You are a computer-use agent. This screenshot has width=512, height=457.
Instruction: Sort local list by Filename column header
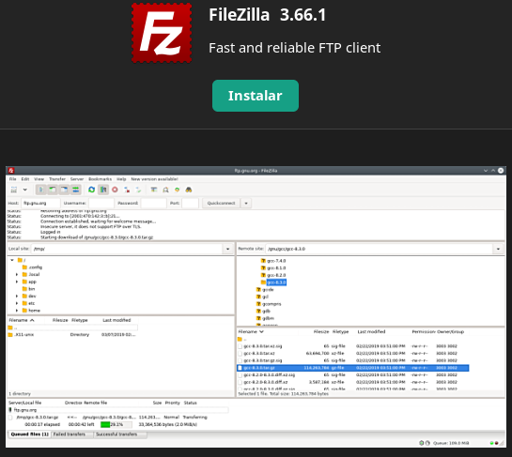(22, 320)
